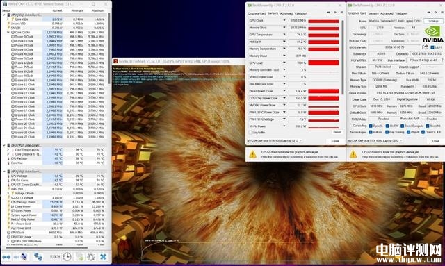Click warning icon in right GPU-Z notification

(353, 154)
